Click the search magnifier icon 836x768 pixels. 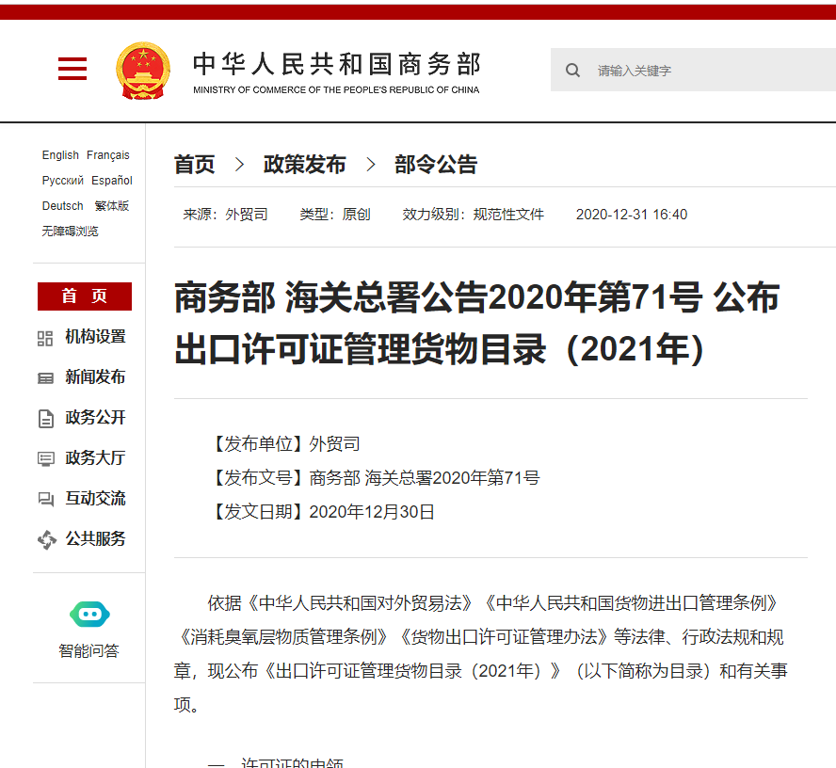tap(572, 71)
